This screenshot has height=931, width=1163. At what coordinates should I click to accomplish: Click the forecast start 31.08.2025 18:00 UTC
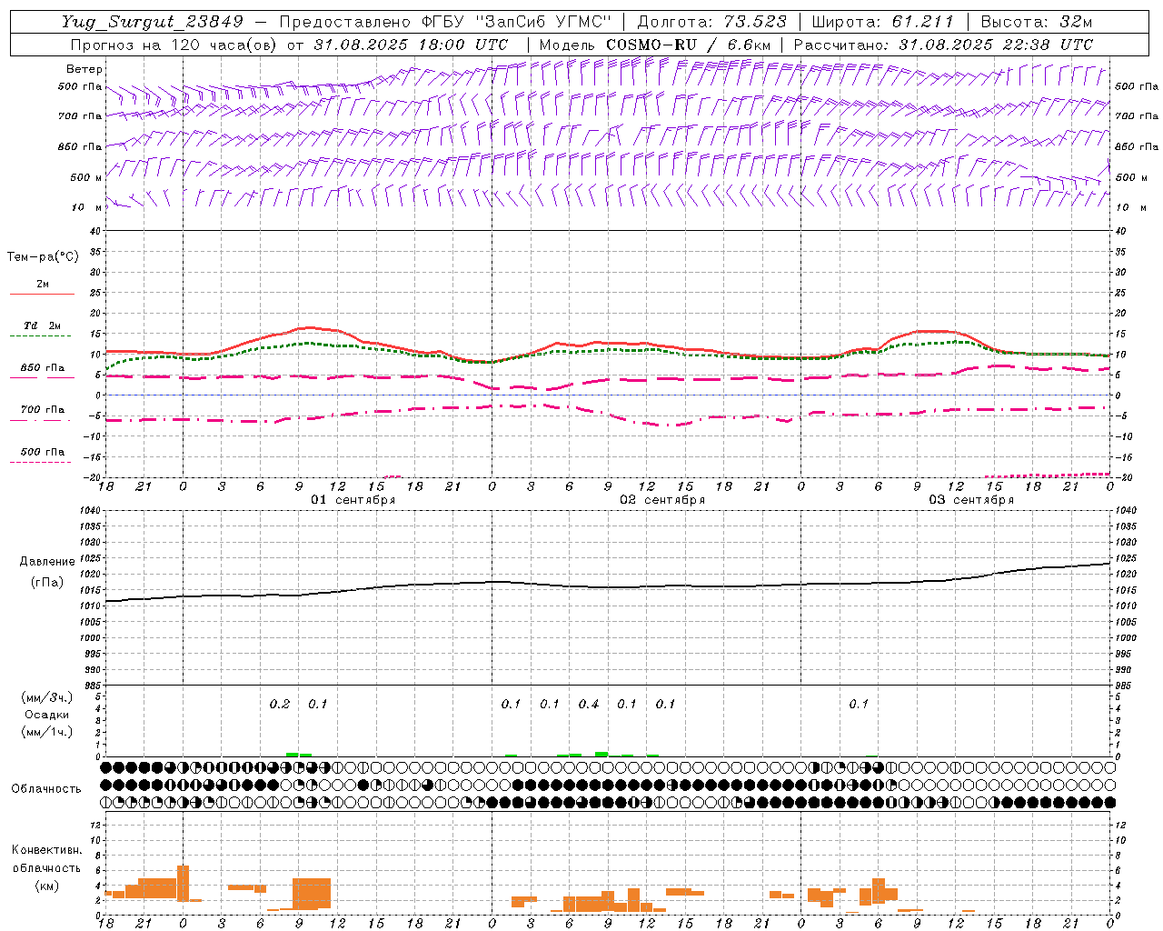click(x=411, y=45)
